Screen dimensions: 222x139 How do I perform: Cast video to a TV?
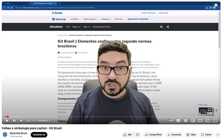point(208,120)
